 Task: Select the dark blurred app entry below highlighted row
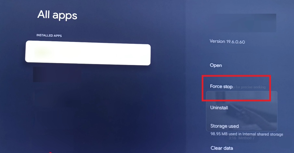(x=57, y=74)
